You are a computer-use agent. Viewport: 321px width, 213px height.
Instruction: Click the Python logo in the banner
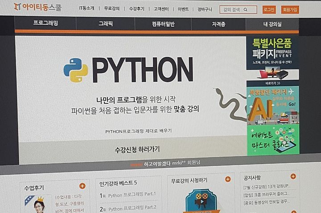[x=76, y=70]
